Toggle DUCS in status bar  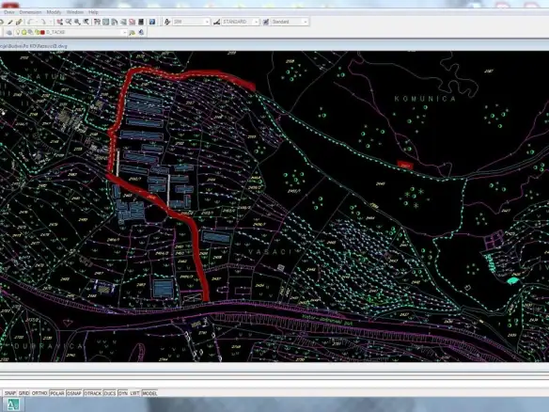click(x=110, y=393)
